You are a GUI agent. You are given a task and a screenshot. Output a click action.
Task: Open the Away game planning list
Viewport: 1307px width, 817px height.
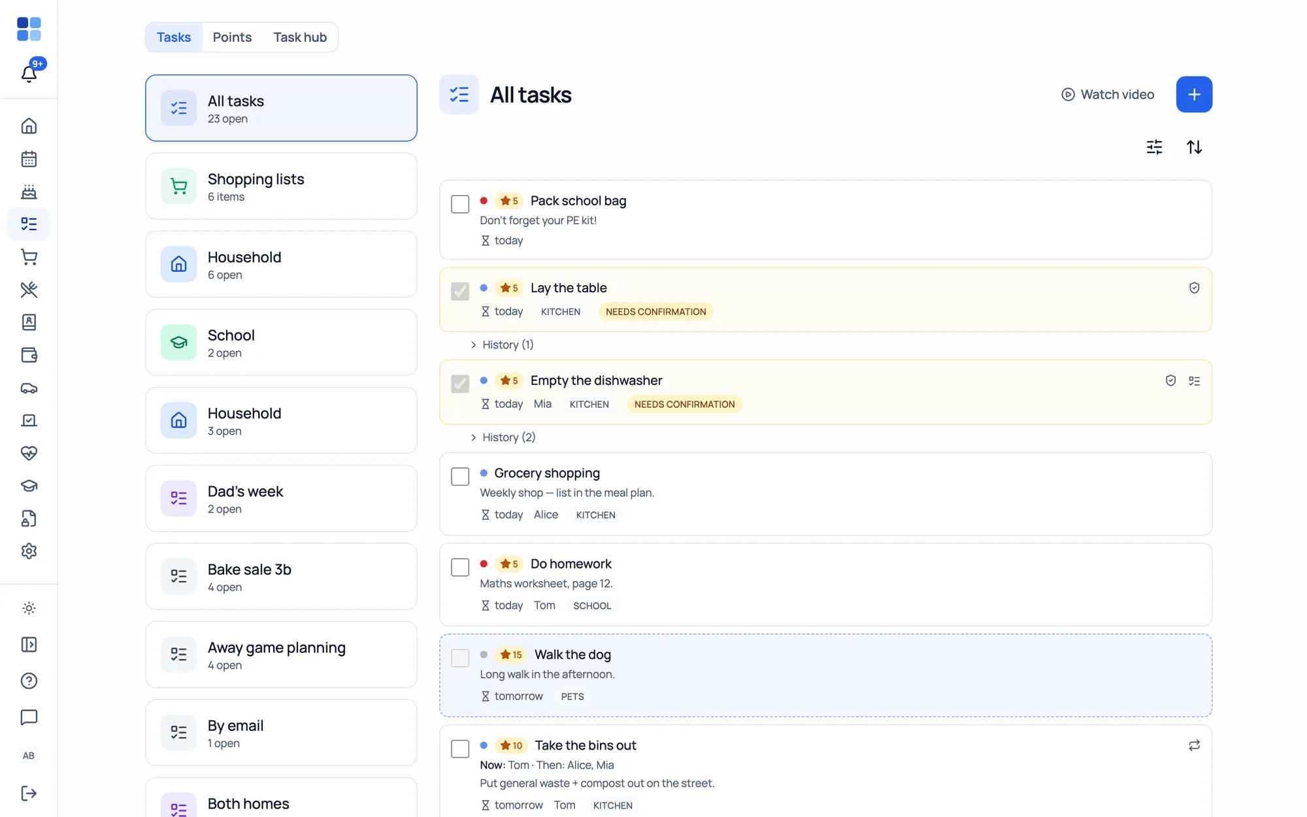(x=281, y=655)
